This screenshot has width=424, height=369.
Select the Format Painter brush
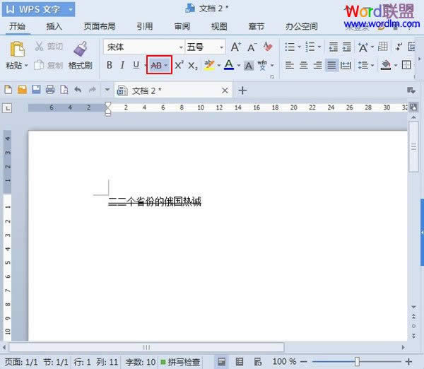[81, 49]
